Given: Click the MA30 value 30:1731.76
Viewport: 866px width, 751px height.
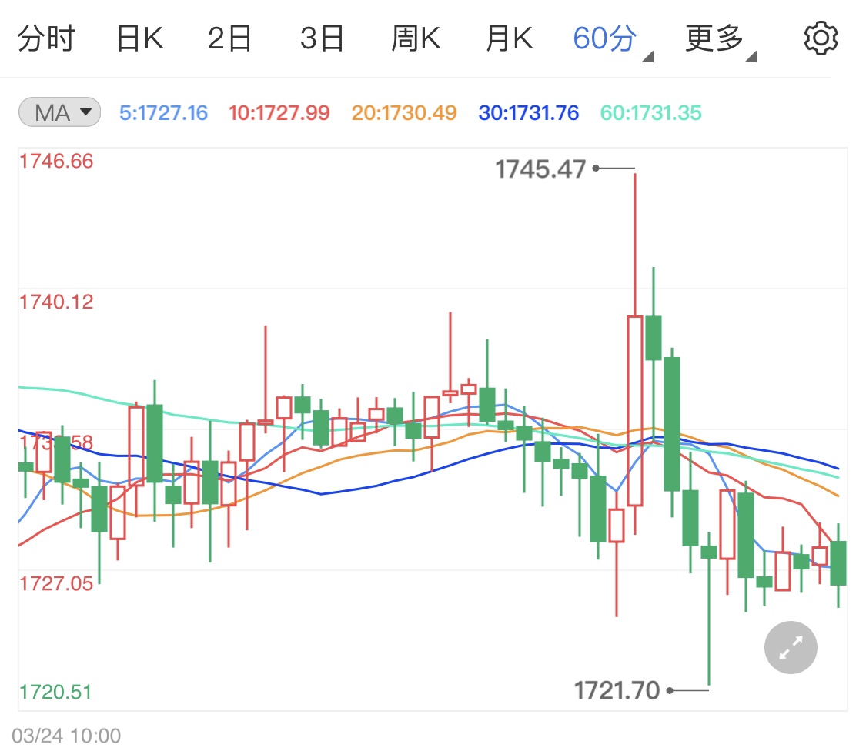Looking at the screenshot, I should [x=529, y=113].
